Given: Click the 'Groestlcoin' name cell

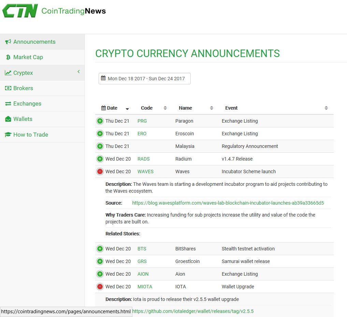Looking at the screenshot, I should 187,261.
